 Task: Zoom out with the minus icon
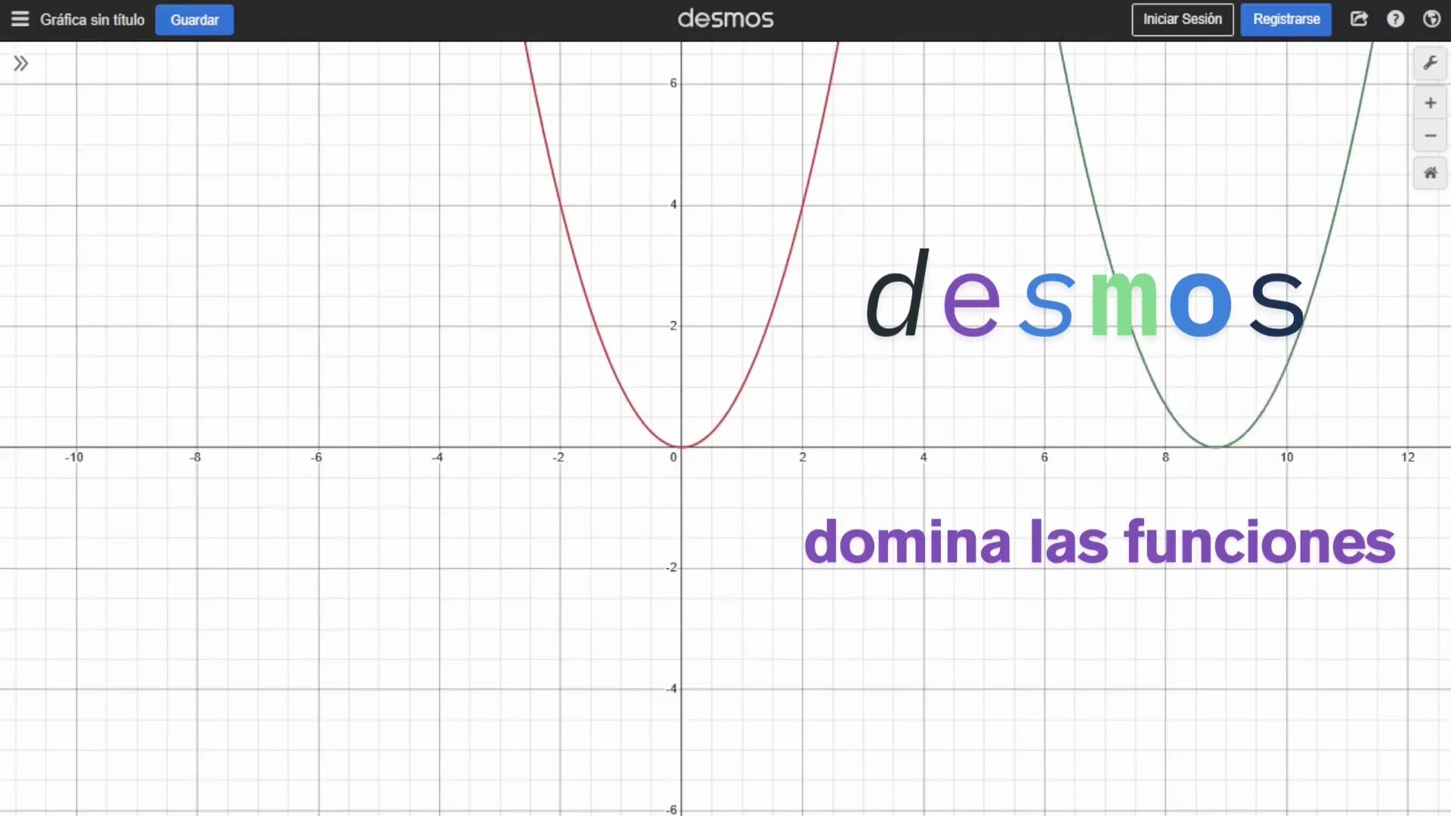pos(1430,136)
